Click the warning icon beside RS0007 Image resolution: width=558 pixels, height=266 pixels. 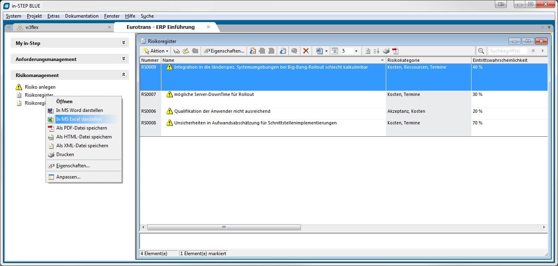(x=169, y=94)
